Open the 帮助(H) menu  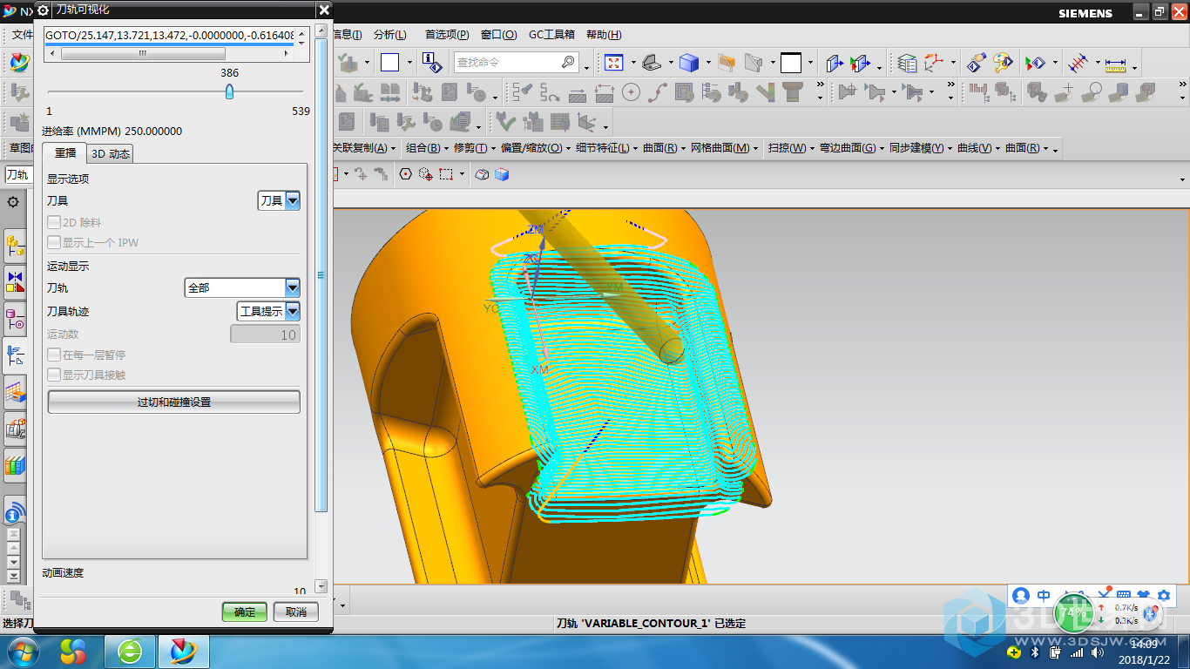click(604, 35)
